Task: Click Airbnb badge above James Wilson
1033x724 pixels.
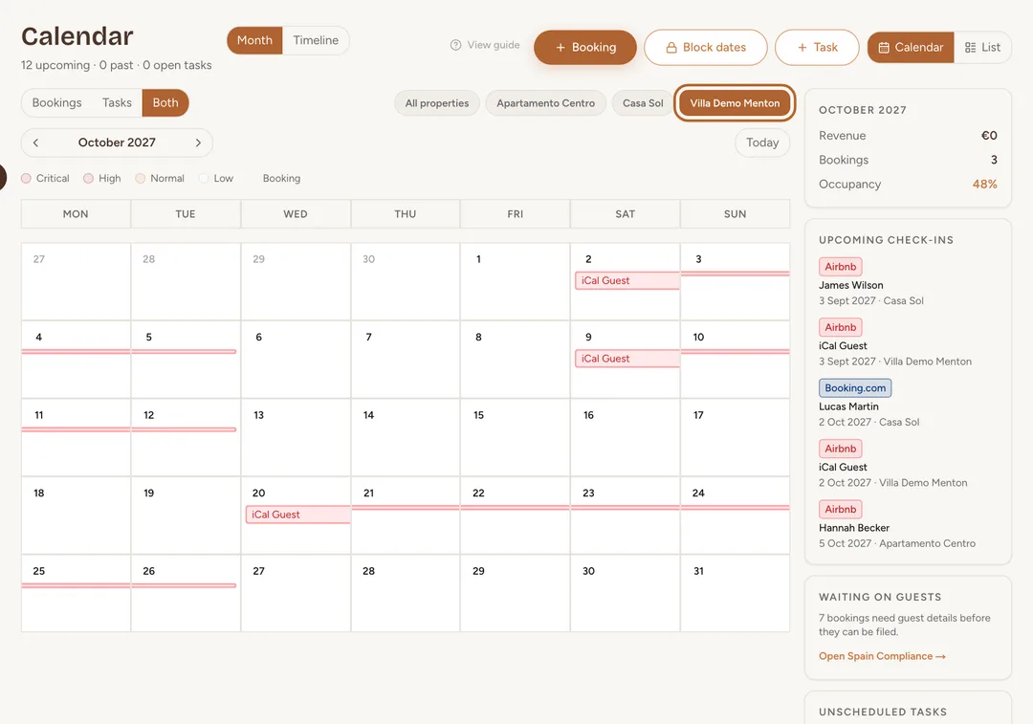Action: pyautogui.click(x=841, y=267)
